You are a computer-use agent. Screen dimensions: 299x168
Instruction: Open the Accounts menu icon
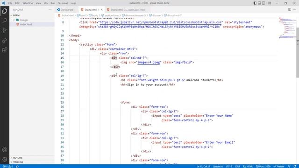pos(5,150)
